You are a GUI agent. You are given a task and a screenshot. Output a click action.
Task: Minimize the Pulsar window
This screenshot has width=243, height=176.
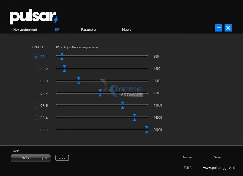tap(219, 28)
